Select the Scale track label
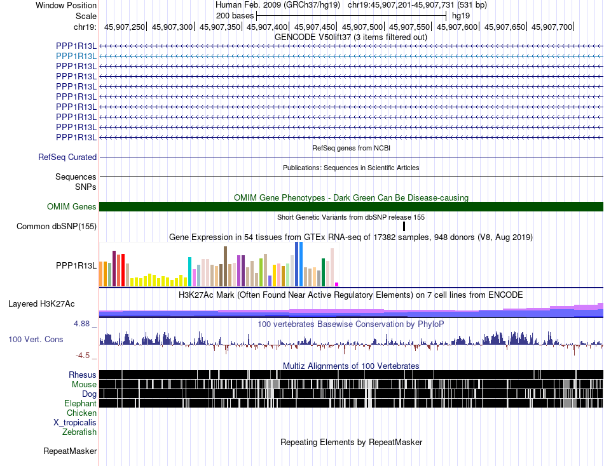Image resolution: width=604 pixels, height=466 pixels. pyautogui.click(x=86, y=16)
